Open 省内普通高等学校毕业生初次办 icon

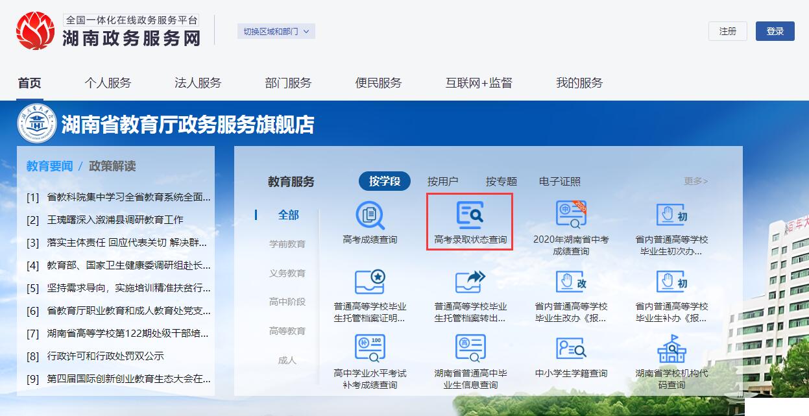(671, 215)
